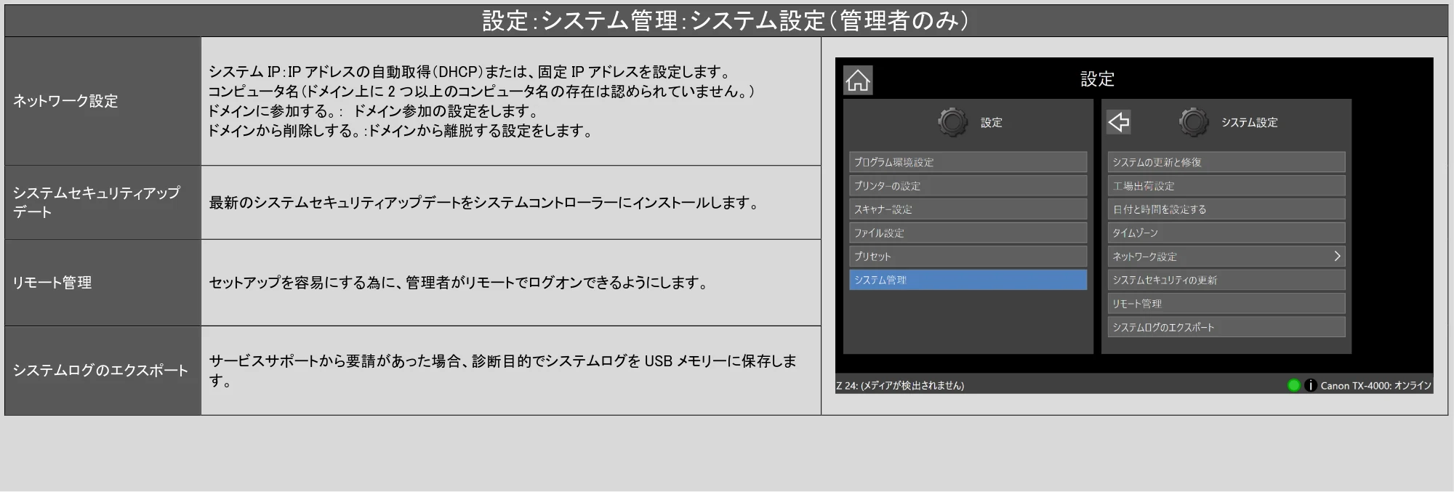Click the home icon in the settings screen
The image size is (1454, 492).
click(x=858, y=81)
